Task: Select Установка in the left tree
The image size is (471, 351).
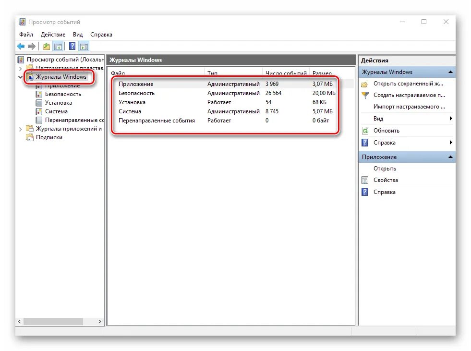Action: pos(58,103)
